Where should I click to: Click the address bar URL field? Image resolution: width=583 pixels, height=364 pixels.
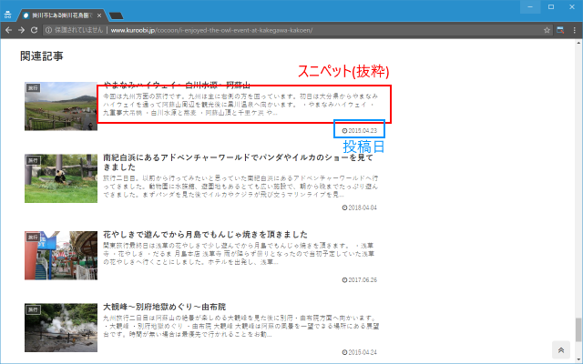pos(273,29)
